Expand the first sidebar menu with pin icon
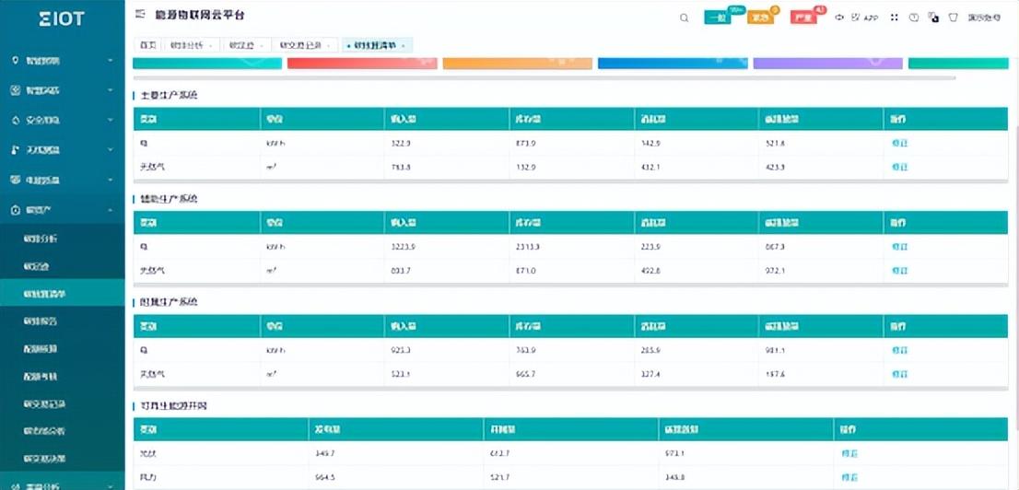Image resolution: width=1019 pixels, height=490 pixels. pos(62,61)
